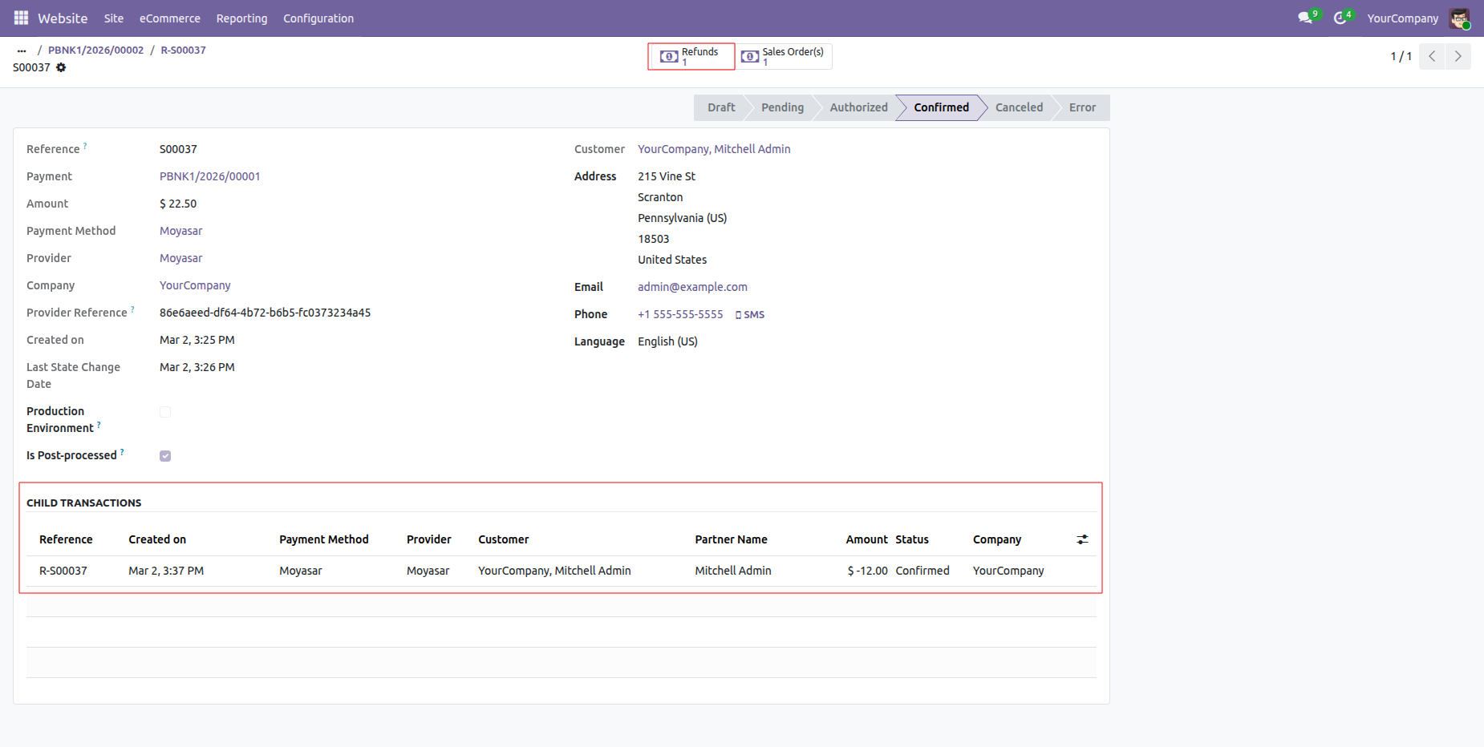1484x747 pixels.
Task: Toggle the Production Environment checkbox
Action: click(165, 412)
